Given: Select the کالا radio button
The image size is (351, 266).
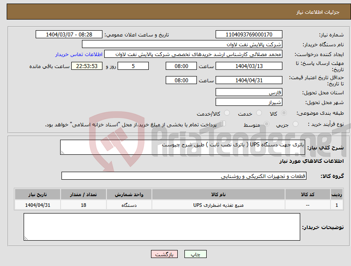Looking at the screenshot, I should 284,113.
